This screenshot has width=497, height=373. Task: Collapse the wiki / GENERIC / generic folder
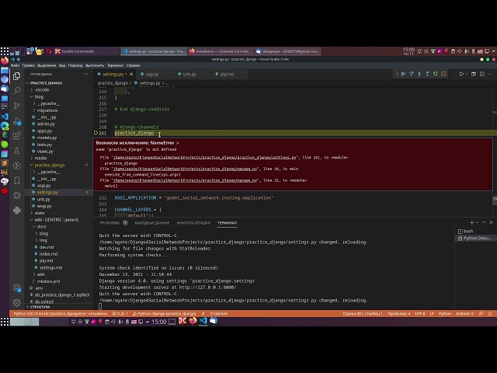tap(57, 220)
